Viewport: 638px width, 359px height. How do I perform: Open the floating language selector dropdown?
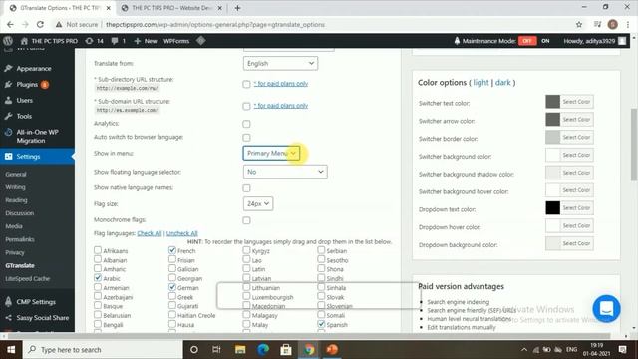point(285,172)
